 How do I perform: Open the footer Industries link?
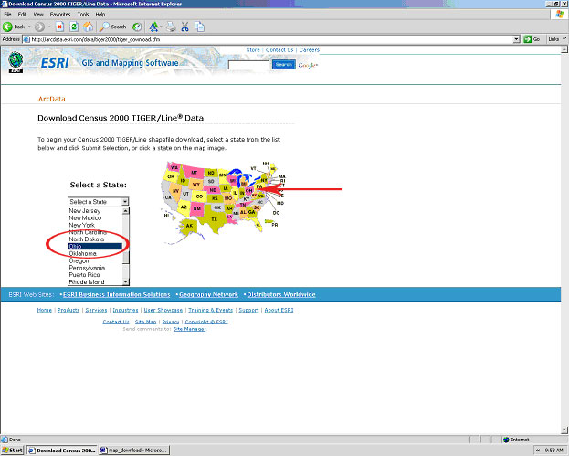tap(125, 310)
